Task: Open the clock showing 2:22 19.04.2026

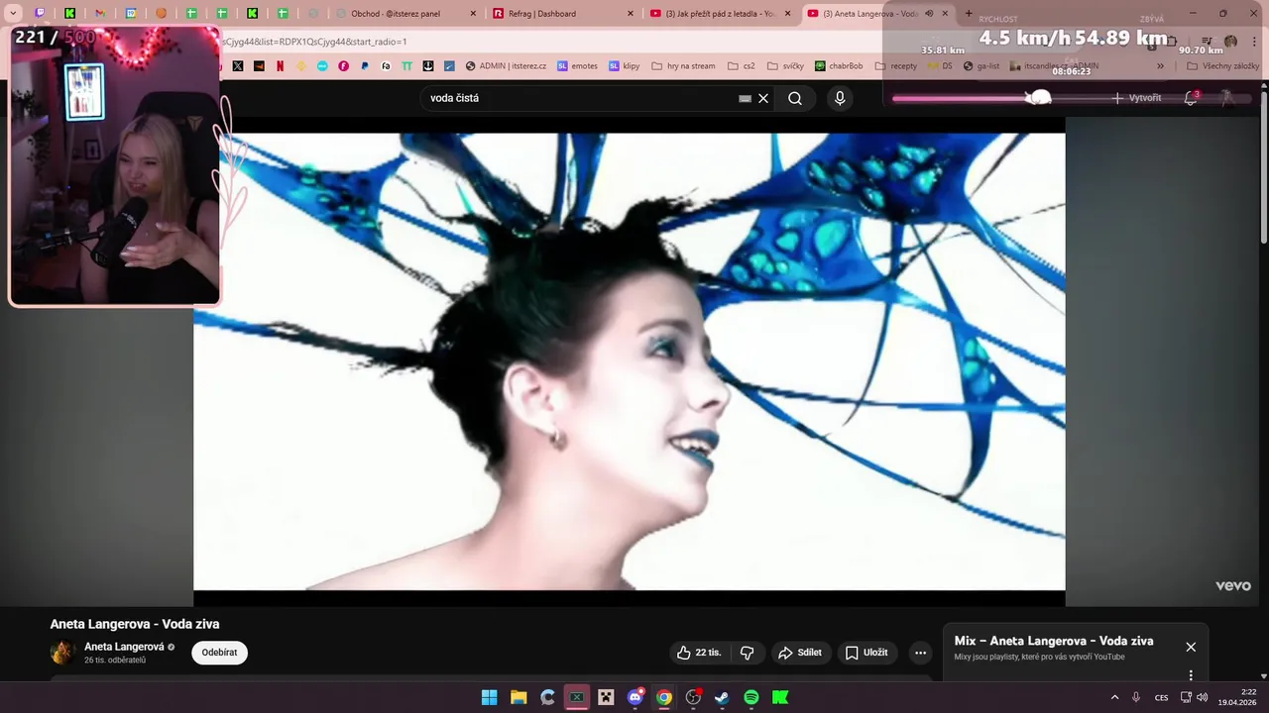Action: point(1239,697)
